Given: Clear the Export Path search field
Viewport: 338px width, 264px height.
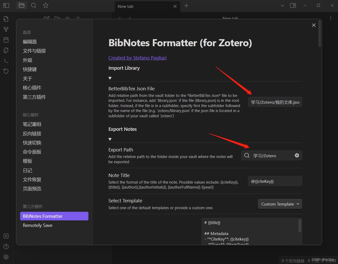Looking at the screenshot, I should (297, 155).
